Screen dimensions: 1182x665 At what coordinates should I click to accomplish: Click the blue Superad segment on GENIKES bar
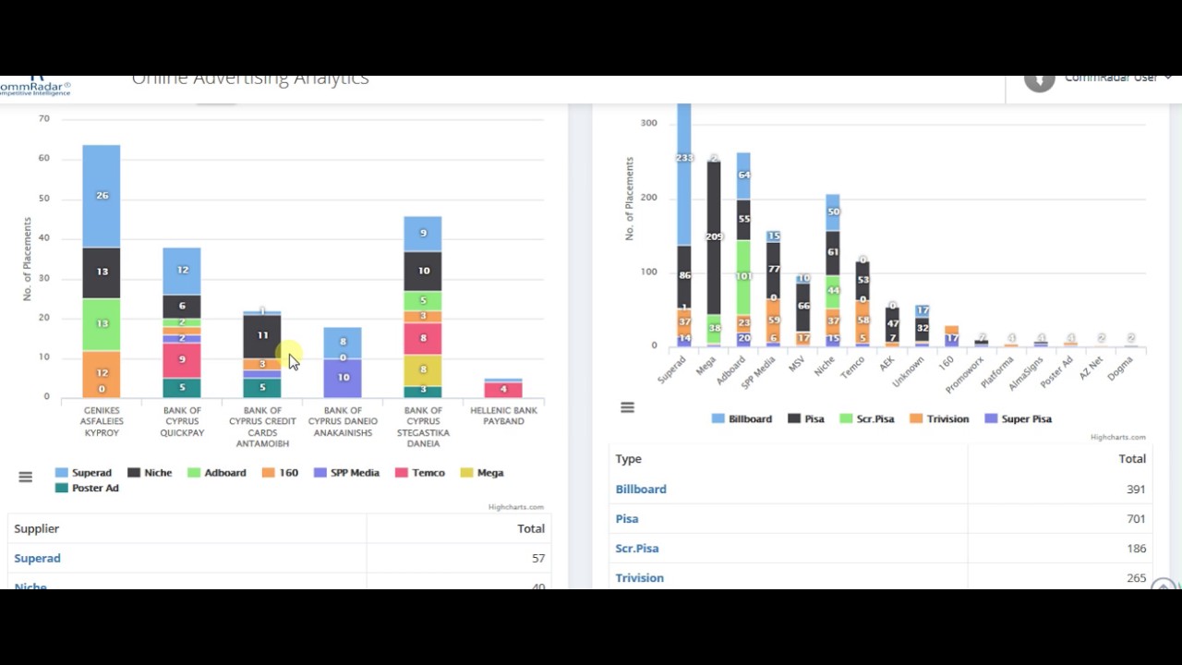point(102,194)
